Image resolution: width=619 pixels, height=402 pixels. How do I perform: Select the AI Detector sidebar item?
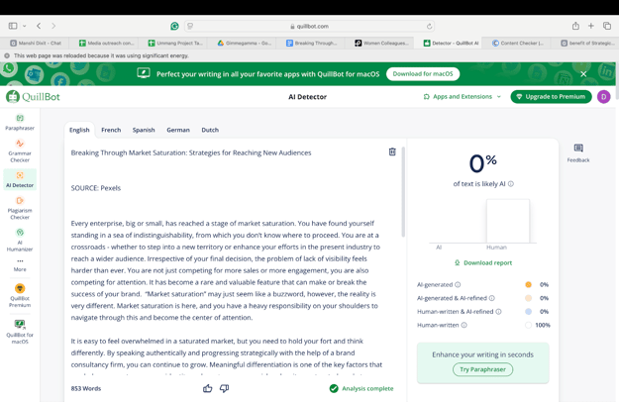(20, 179)
